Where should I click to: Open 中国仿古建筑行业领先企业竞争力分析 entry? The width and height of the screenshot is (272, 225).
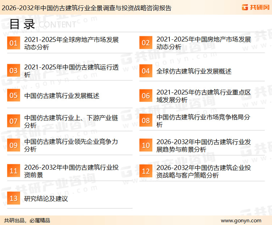[71, 145]
